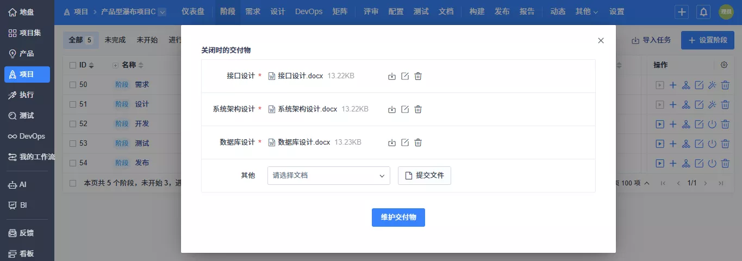Click the 维护交付物 button
The height and width of the screenshot is (261, 742).
point(398,217)
